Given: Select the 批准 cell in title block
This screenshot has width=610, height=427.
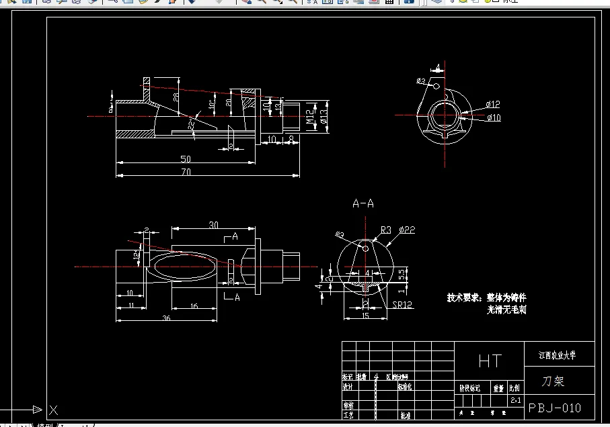Looking at the screenshot, I should [406, 416].
